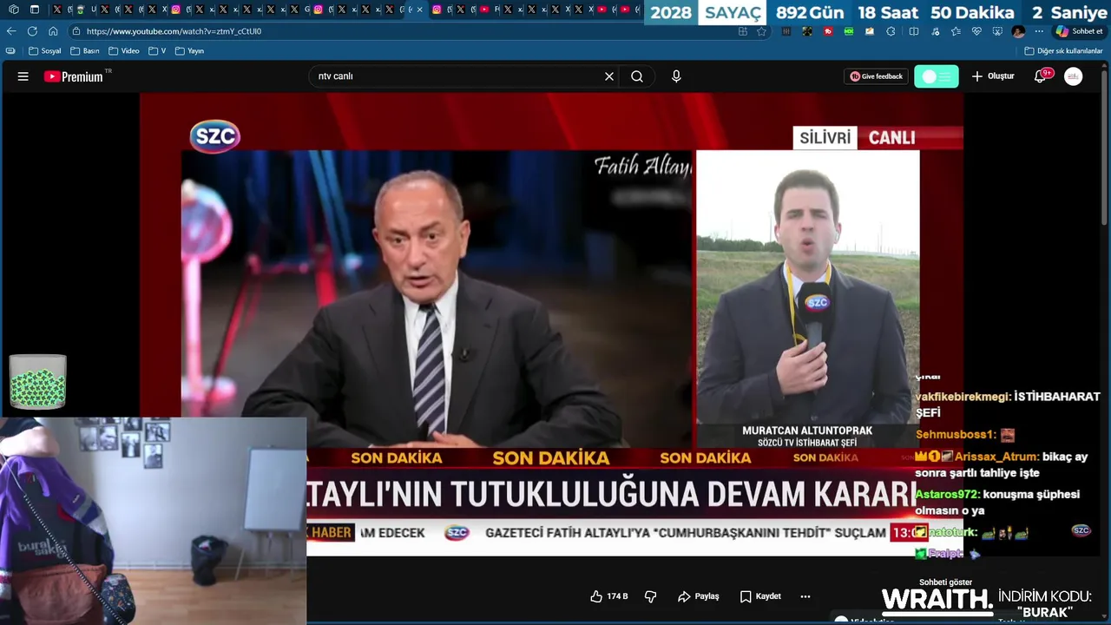Viewport: 1111px width, 625px height.
Task: Open browser Settings and more ellipsis
Action: 1039,31
